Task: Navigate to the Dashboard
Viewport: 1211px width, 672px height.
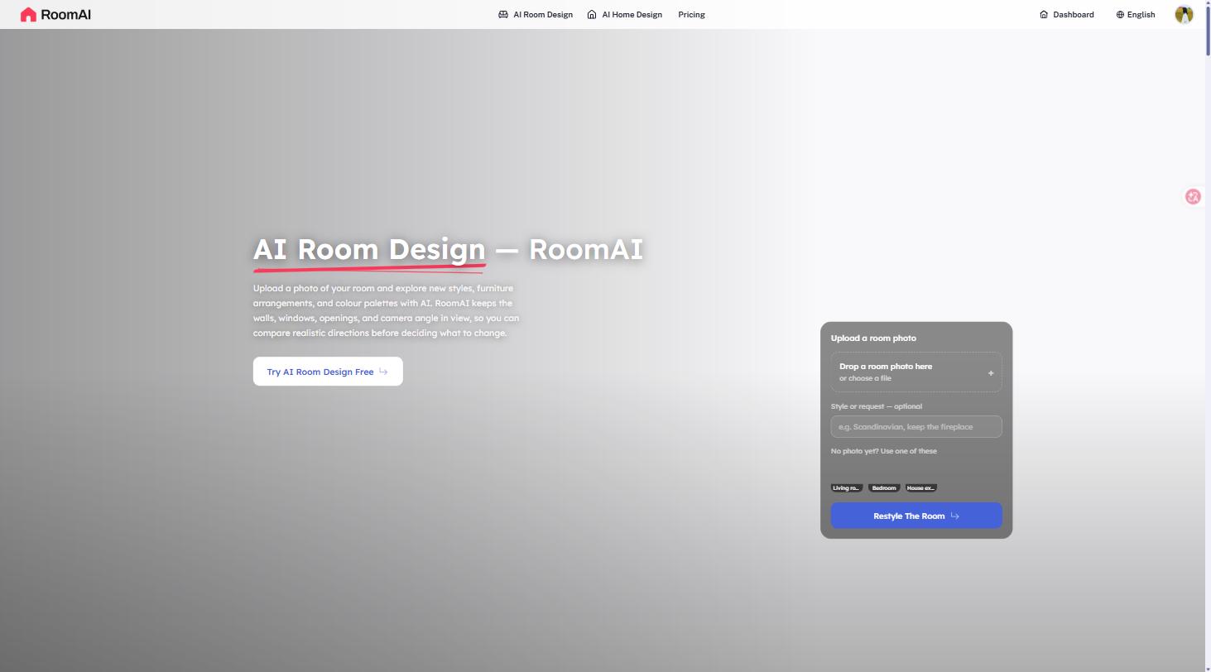Action: tap(1067, 15)
